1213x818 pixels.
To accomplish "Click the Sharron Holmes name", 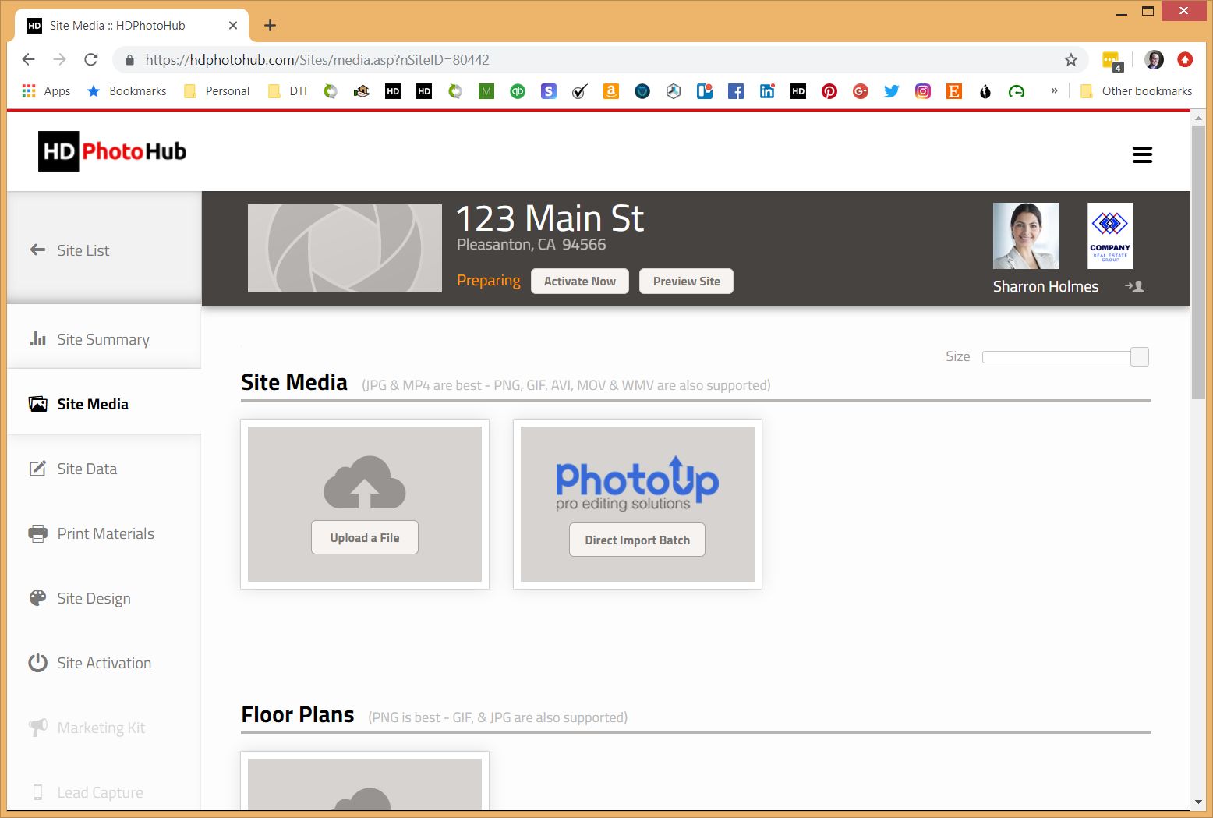I will click(x=1045, y=286).
